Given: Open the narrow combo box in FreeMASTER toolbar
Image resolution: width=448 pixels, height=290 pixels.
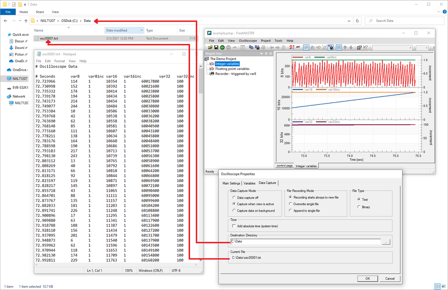Looking at the screenshot, I should tap(422, 48).
